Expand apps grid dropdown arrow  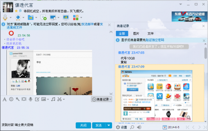[x=81, y=18]
